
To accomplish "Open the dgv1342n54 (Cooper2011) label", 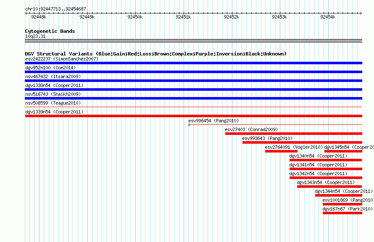I will (x=318, y=174).
